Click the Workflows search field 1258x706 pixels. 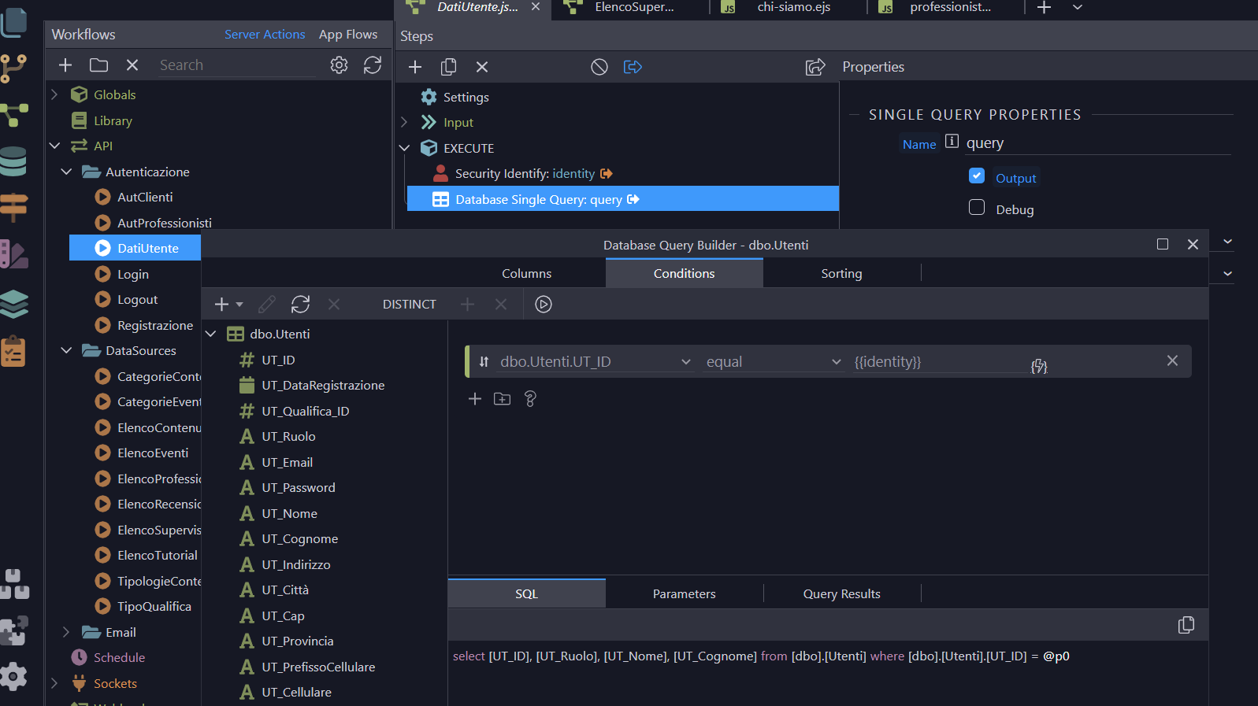235,65
